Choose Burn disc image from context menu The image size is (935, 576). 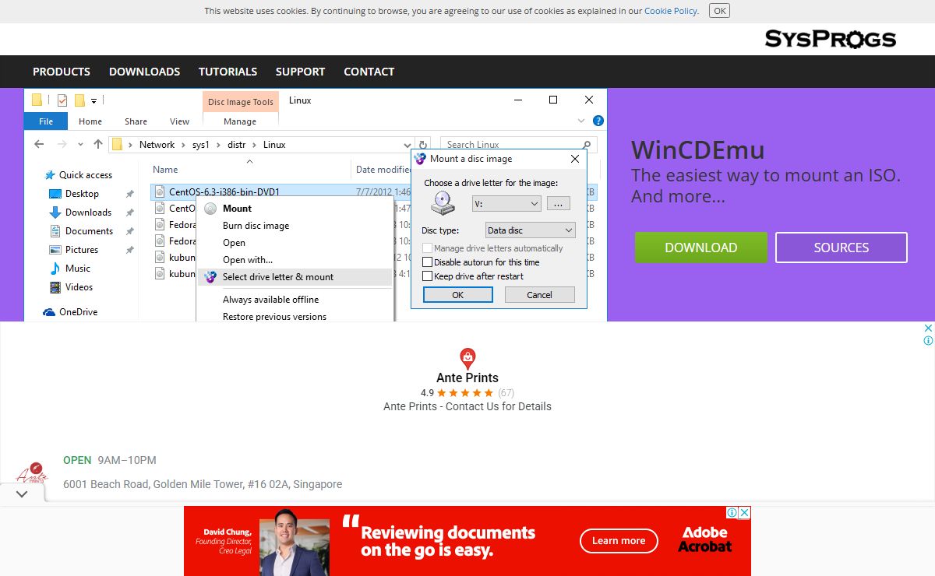click(x=256, y=226)
